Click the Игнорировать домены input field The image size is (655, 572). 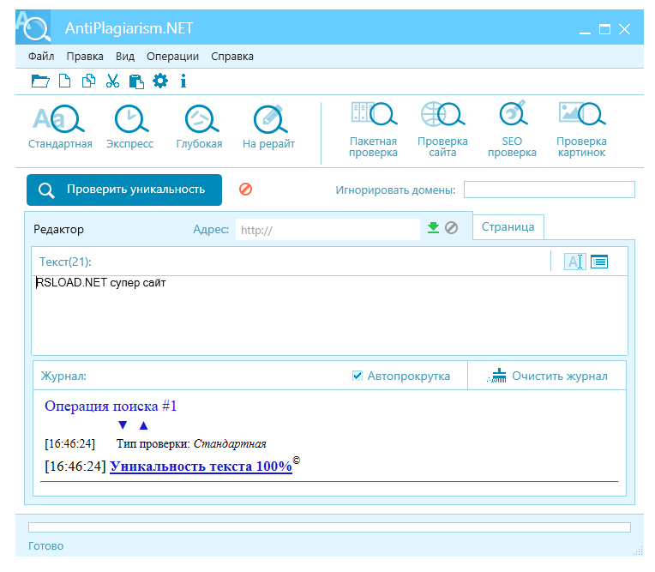[x=550, y=190]
